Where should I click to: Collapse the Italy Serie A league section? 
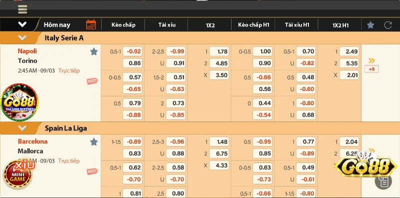(22, 38)
